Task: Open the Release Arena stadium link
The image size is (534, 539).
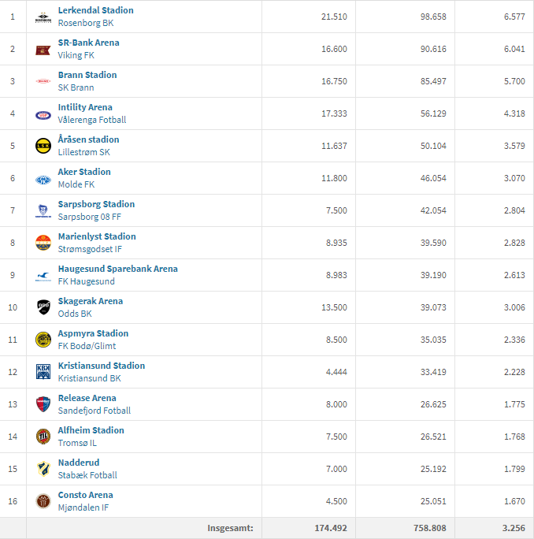Action: (87, 398)
